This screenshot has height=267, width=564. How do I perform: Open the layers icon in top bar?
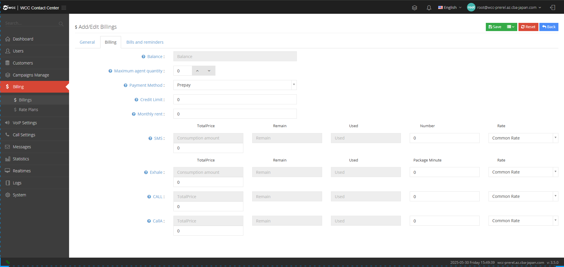(414, 8)
